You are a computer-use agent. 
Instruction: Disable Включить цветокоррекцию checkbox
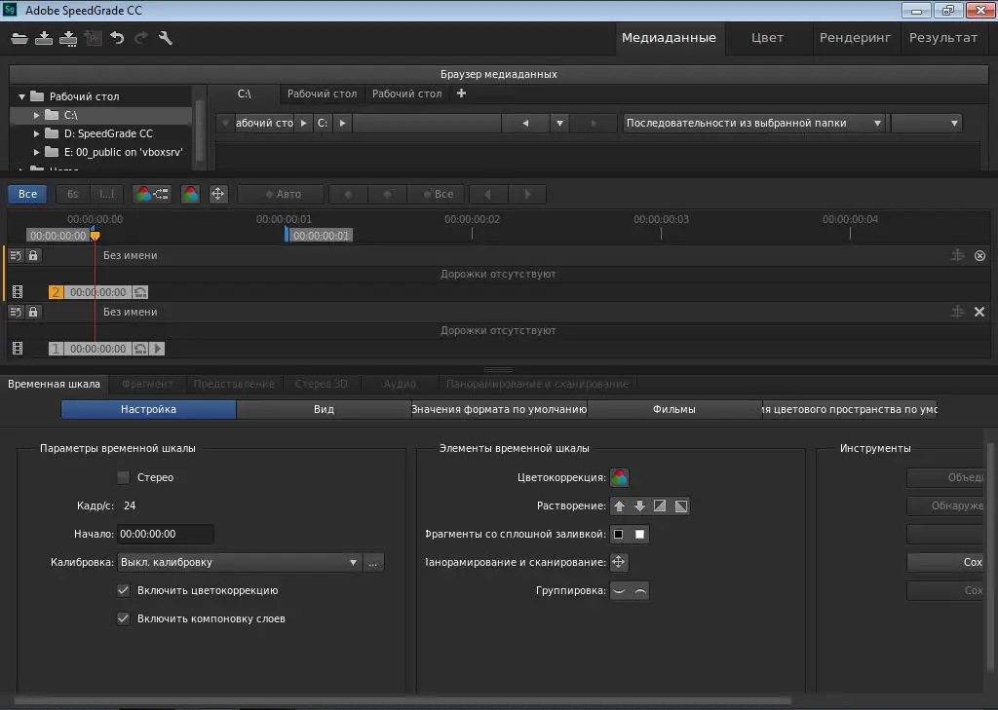123,590
